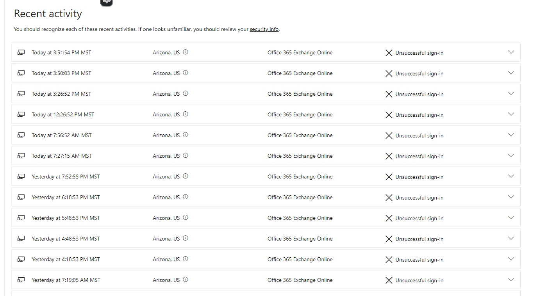Expand the last activity row for yesterday 7:19 AM

(x=511, y=279)
